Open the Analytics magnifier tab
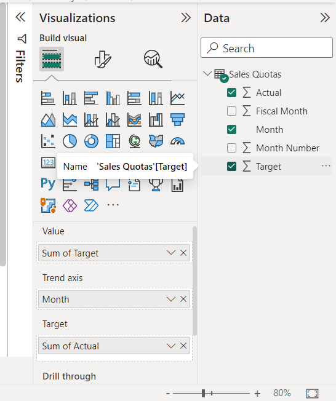The width and height of the screenshot is (336, 401). pos(153,59)
